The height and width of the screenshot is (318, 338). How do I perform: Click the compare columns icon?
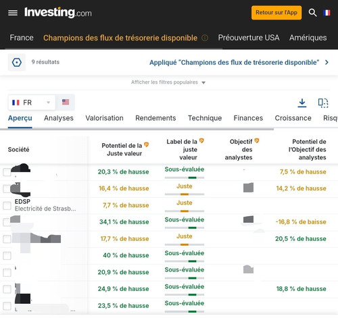(x=323, y=103)
